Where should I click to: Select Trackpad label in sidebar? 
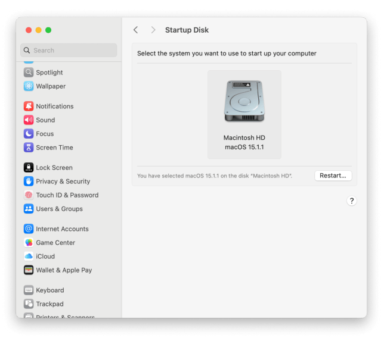(x=49, y=304)
